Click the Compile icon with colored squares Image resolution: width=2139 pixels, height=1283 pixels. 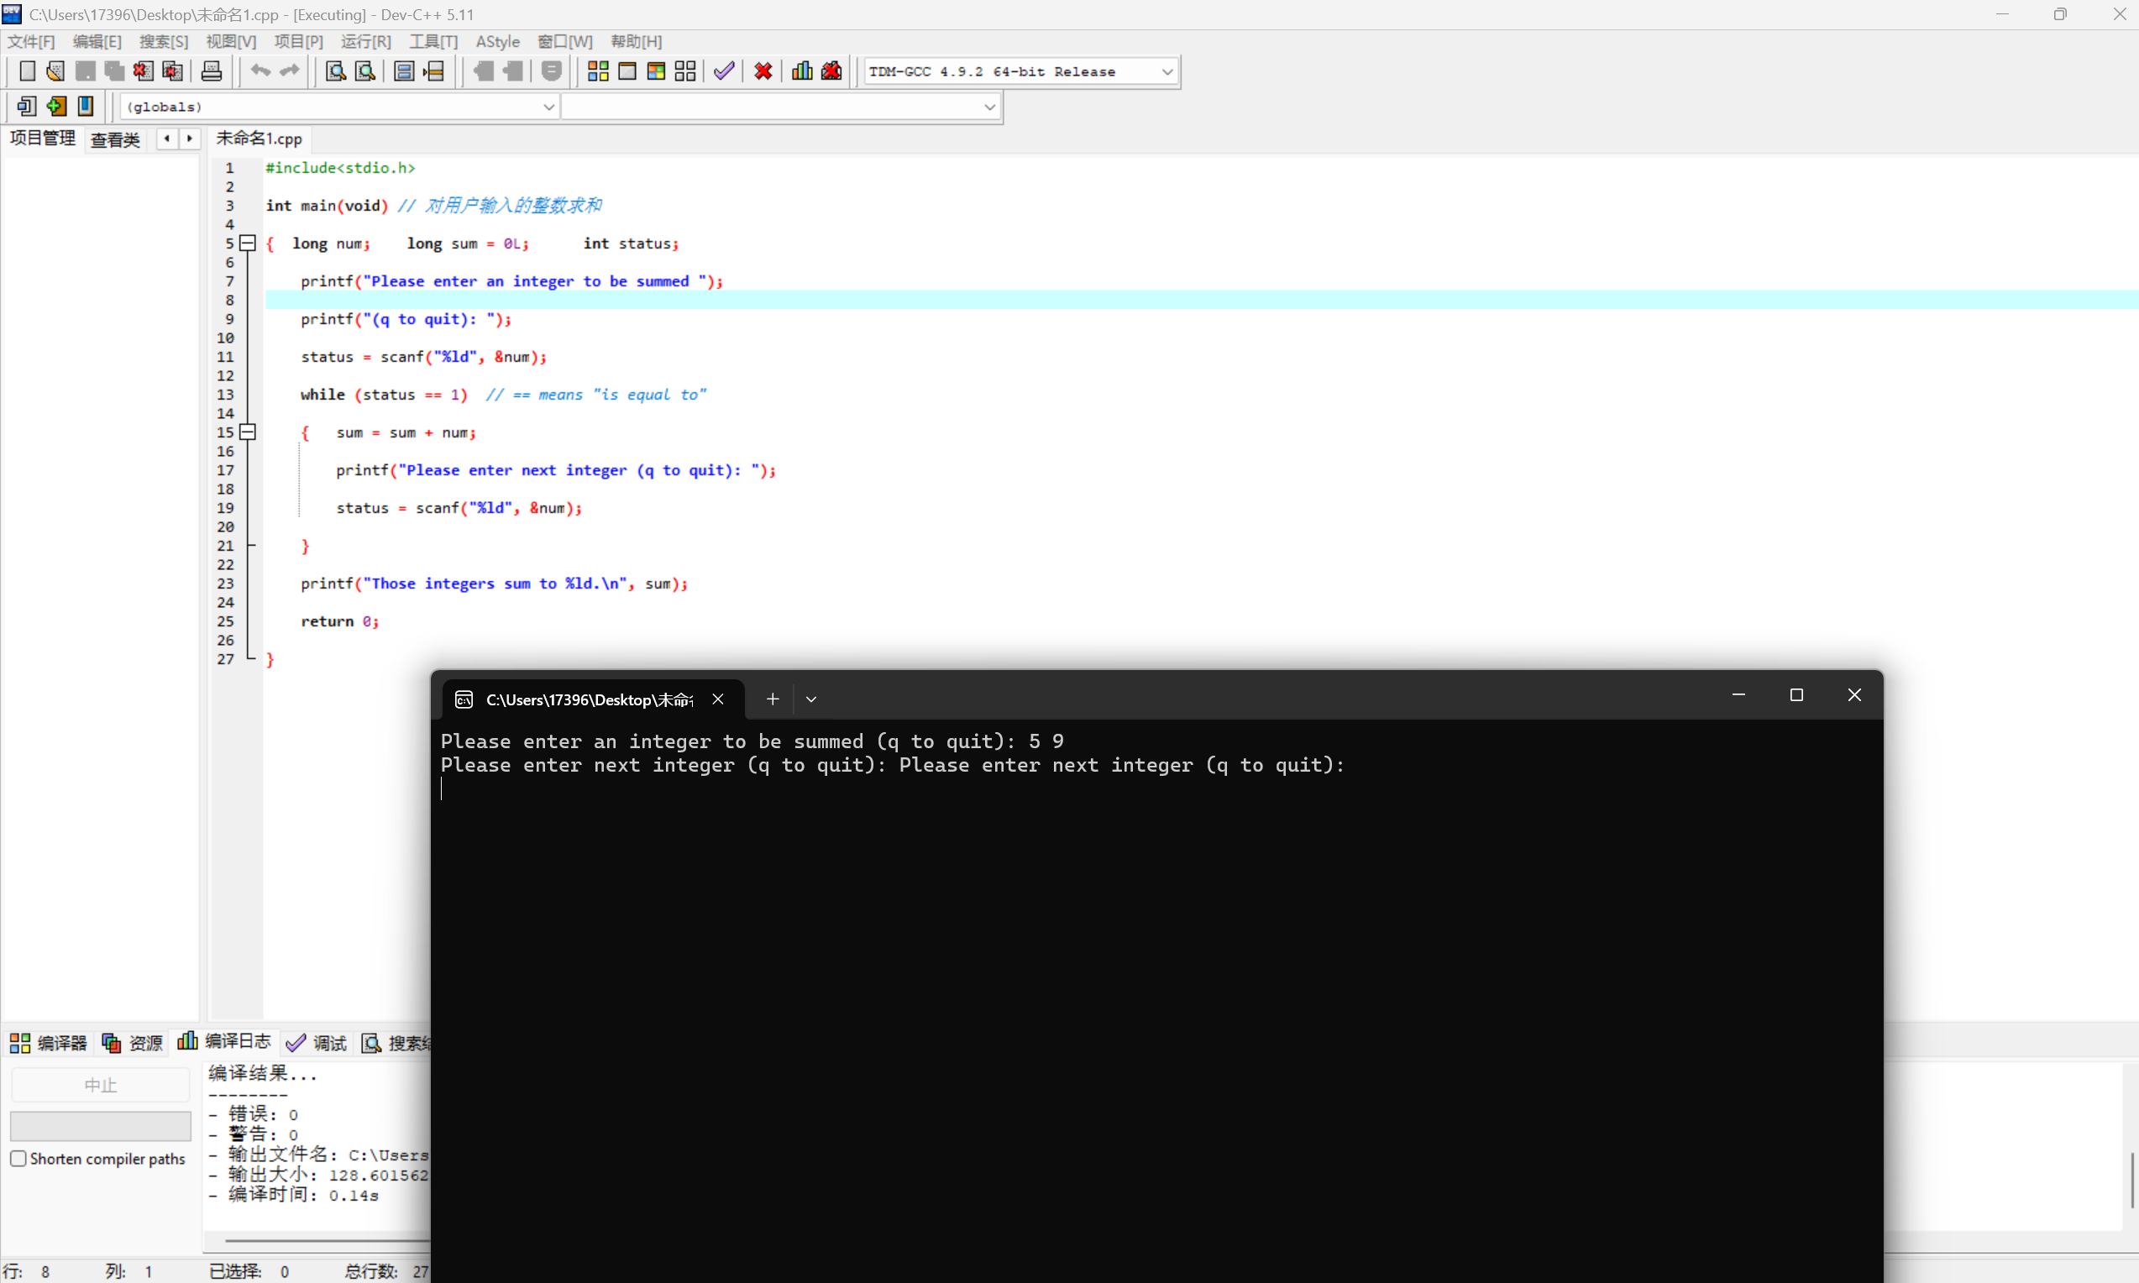pyautogui.click(x=597, y=71)
